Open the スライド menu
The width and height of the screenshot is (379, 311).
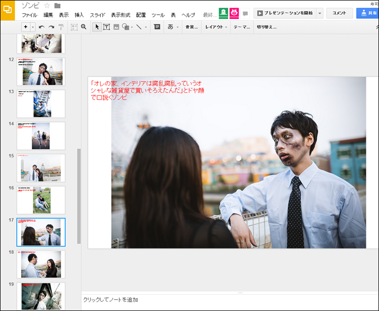[98, 15]
